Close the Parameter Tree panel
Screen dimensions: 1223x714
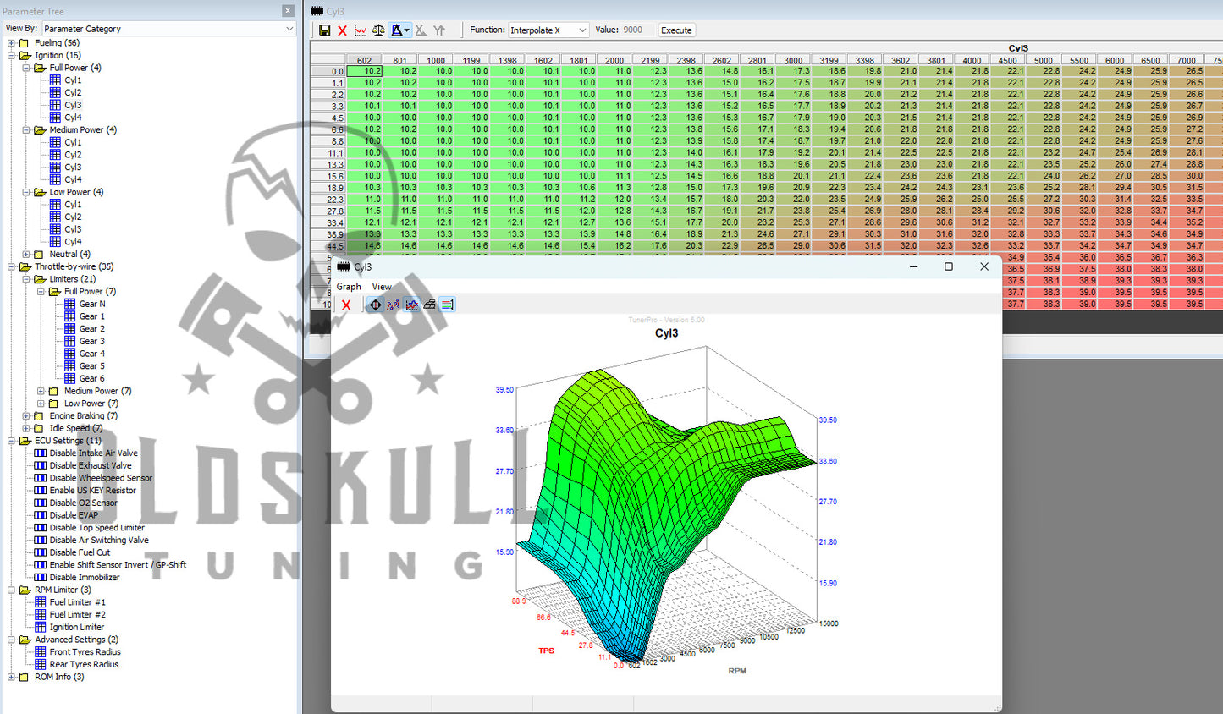pyautogui.click(x=288, y=11)
